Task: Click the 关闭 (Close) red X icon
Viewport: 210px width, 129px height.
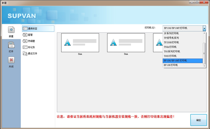Action: (11, 60)
